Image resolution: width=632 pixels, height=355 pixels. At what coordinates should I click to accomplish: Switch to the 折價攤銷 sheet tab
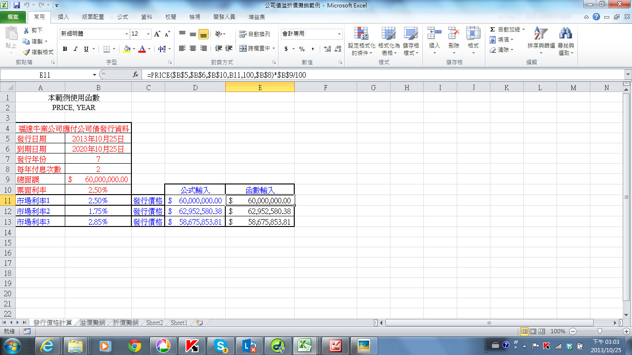click(x=126, y=323)
